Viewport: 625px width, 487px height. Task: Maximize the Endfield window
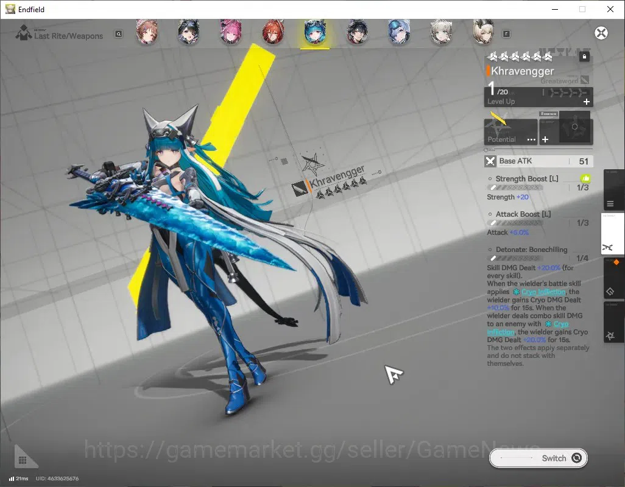(582, 9)
